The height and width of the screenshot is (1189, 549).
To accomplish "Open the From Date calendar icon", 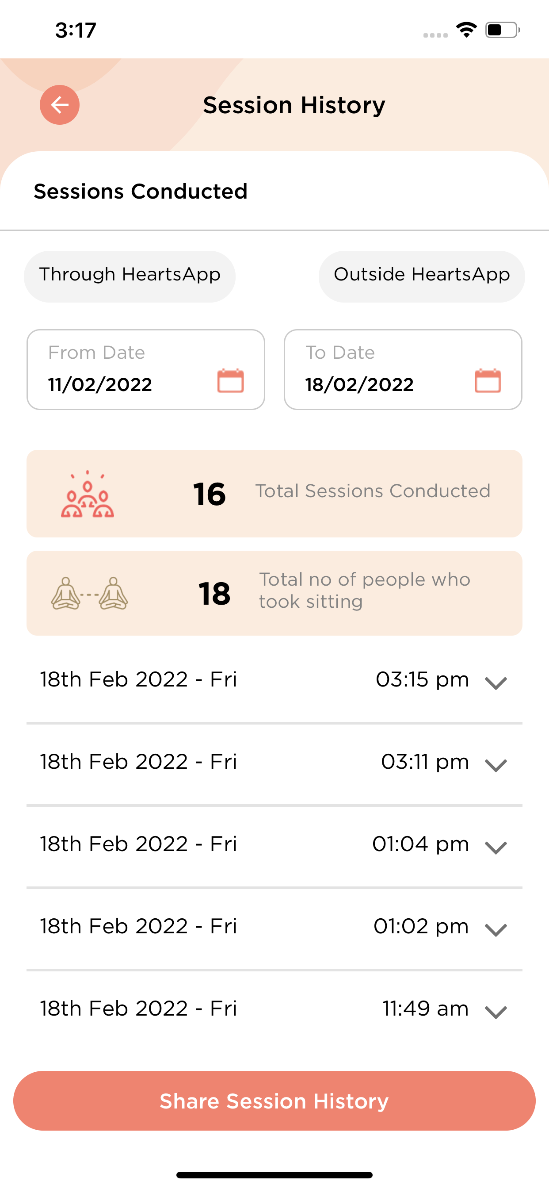I will tap(230, 381).
